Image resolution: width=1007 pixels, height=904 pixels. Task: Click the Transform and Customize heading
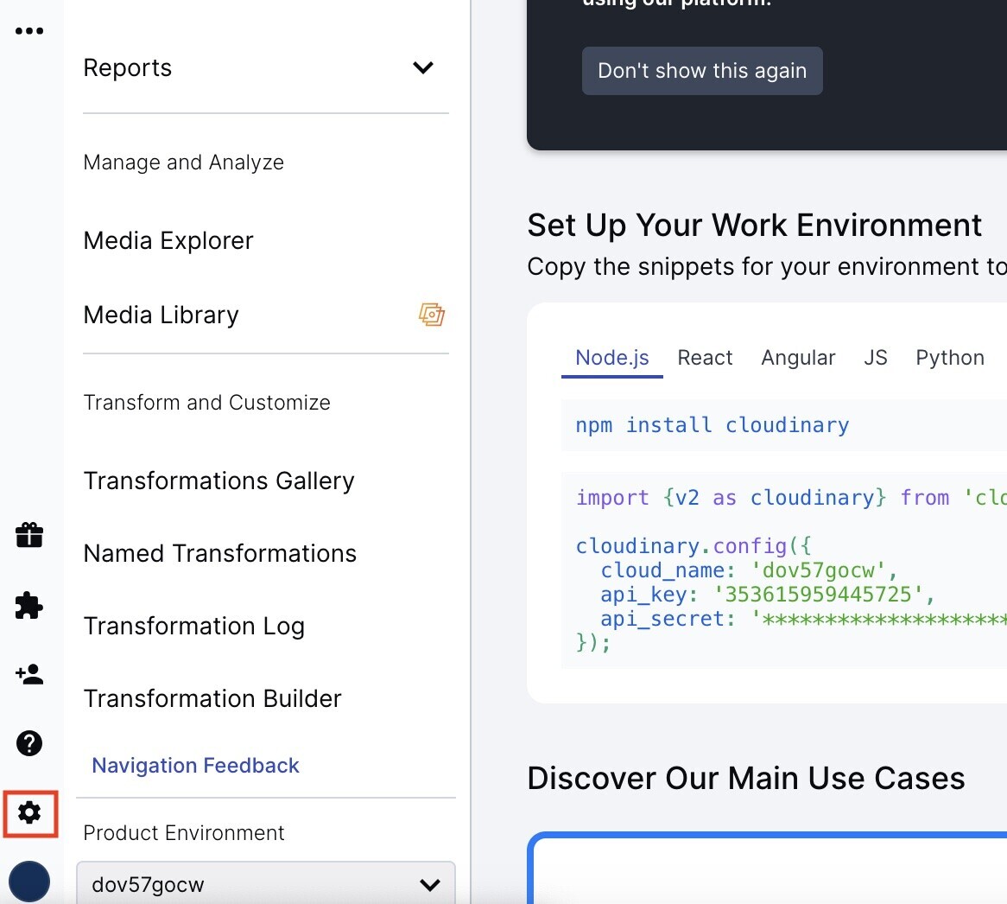[x=206, y=402]
